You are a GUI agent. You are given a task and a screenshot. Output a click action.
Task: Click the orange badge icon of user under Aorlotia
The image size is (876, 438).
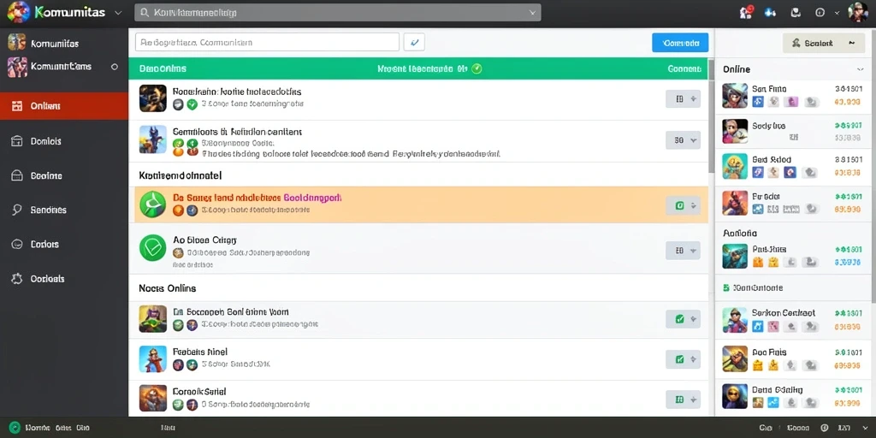(758, 262)
